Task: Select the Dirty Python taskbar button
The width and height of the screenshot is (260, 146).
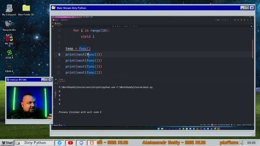Action: pos(34,142)
